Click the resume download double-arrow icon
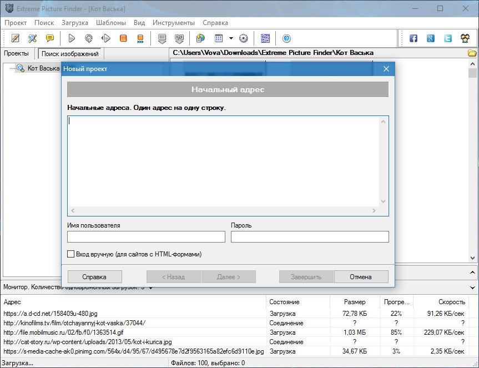 pyautogui.click(x=105, y=38)
